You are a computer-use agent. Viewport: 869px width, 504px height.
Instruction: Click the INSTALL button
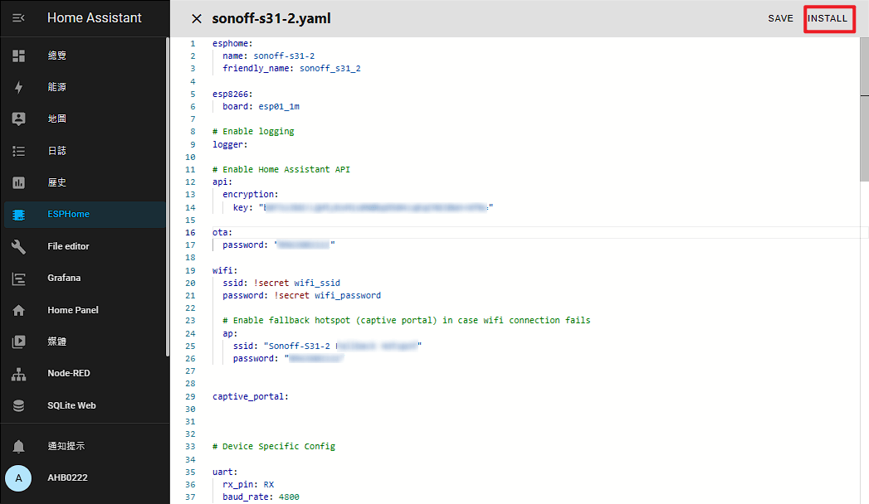point(828,18)
